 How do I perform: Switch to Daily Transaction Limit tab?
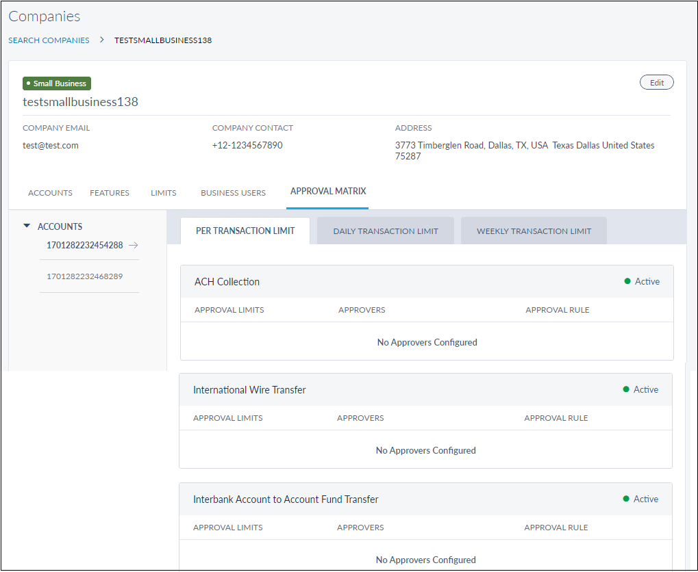[x=386, y=231]
